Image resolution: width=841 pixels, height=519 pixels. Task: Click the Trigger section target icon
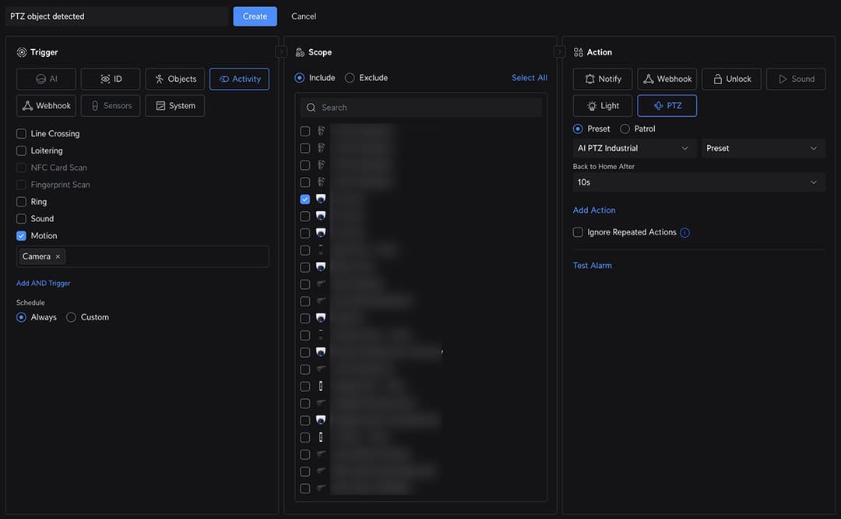coord(22,52)
